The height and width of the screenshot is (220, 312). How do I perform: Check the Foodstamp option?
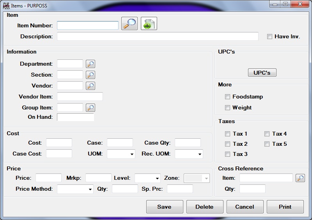click(x=228, y=97)
